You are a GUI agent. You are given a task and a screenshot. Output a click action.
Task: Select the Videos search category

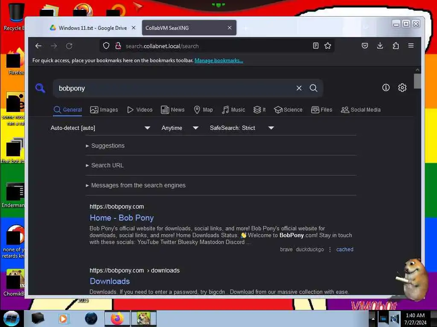pos(140,110)
